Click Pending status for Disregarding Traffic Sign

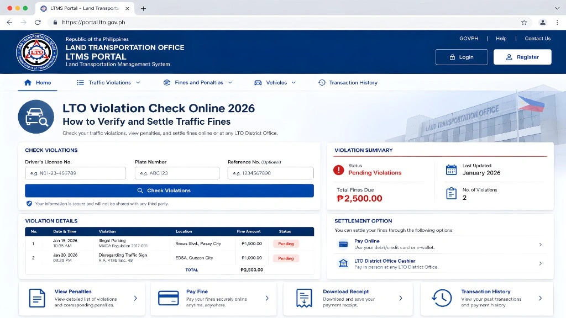click(286, 258)
